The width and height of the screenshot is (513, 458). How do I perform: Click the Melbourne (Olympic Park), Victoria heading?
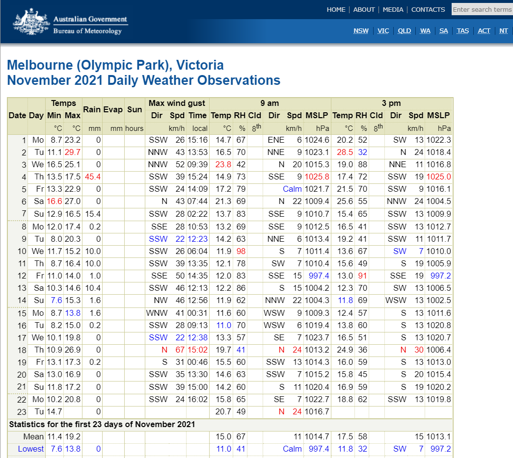tap(115, 65)
